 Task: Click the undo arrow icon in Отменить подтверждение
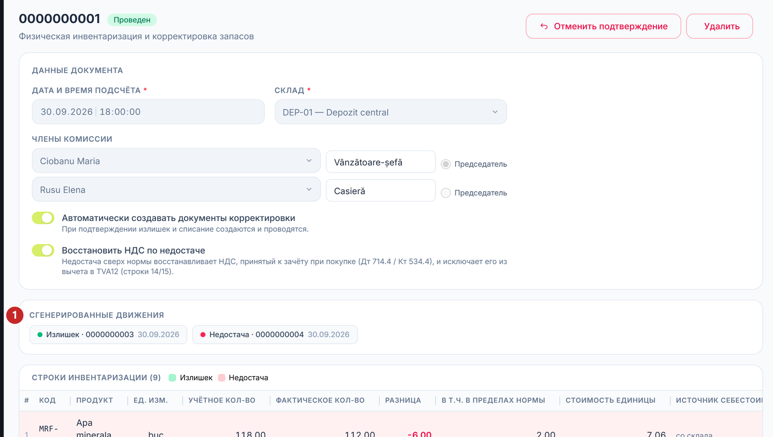[x=544, y=26]
